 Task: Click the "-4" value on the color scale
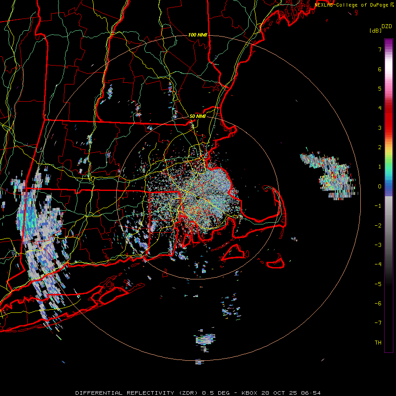tap(378, 264)
